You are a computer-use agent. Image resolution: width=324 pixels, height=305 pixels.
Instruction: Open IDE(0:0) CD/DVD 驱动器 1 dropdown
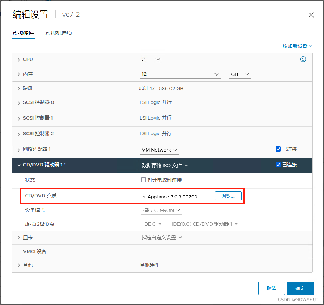point(205,224)
